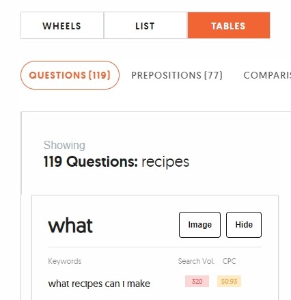Show the Comparisons category tab
The image size is (291, 300).
pos(267,75)
